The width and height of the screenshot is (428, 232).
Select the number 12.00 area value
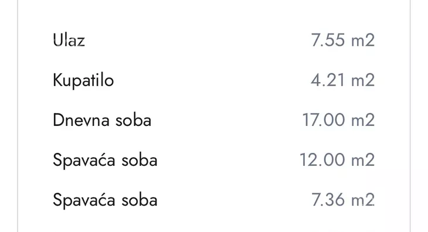tap(322, 160)
